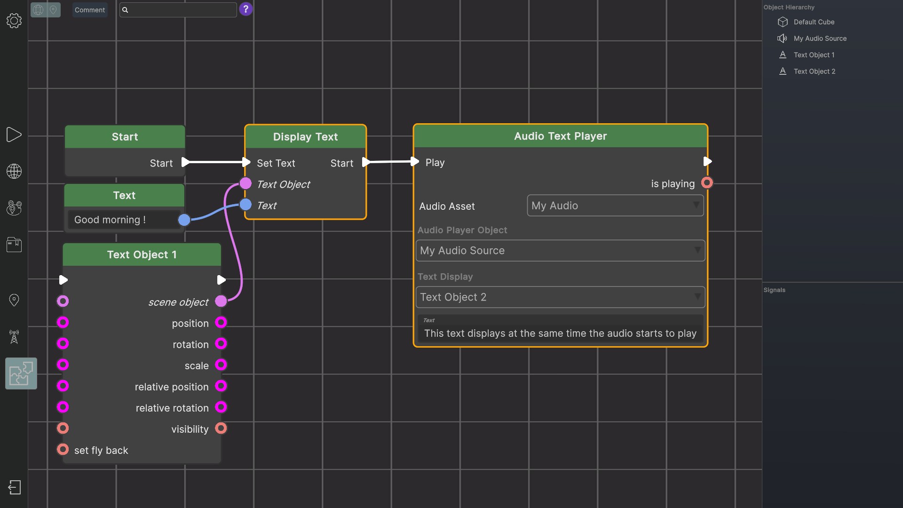Click the 'is playing' output port

pos(707,183)
